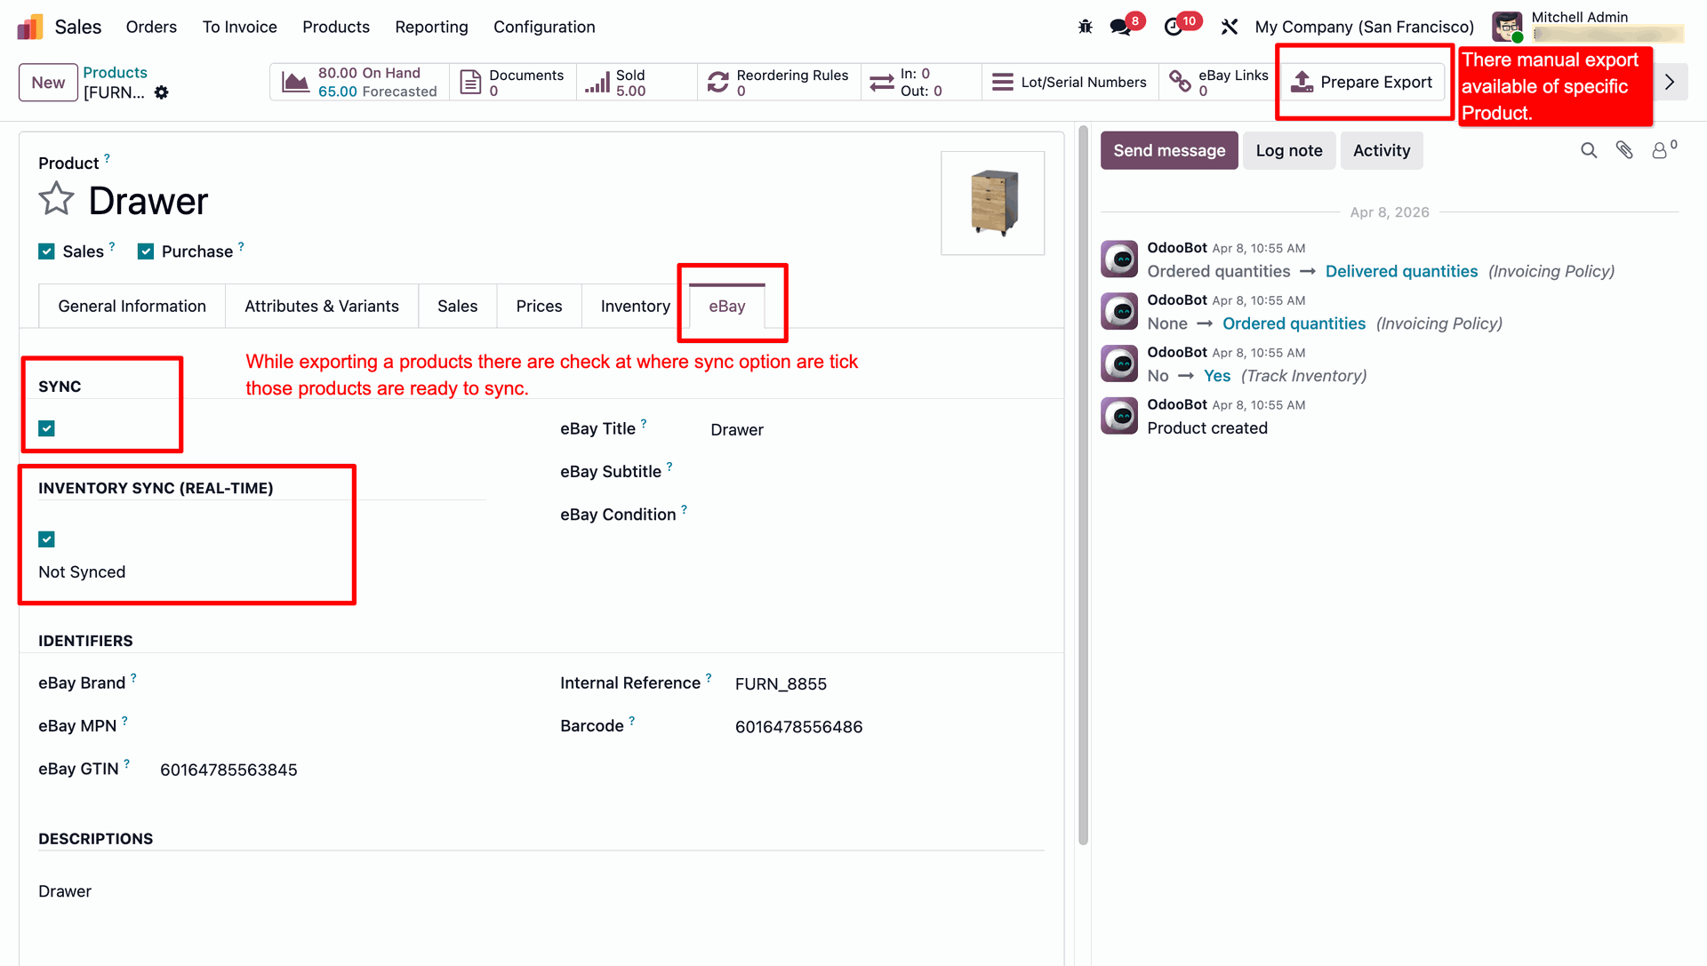The image size is (1707, 966).
Task: Switch to Attributes & Variants tab
Action: coord(322,306)
